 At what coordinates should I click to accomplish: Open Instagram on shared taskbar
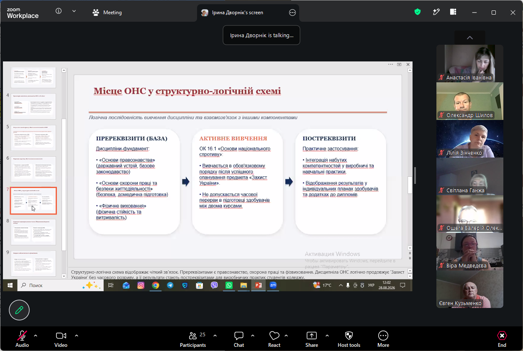tap(141, 285)
